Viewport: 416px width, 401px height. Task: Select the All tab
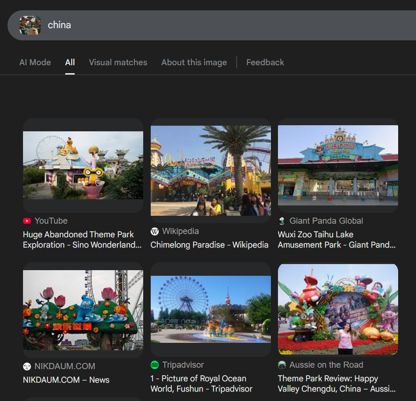(x=70, y=62)
